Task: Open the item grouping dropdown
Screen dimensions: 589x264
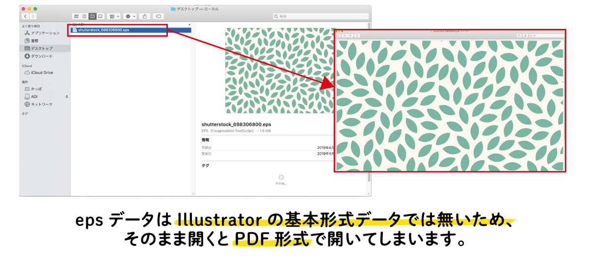Action: tap(114, 16)
